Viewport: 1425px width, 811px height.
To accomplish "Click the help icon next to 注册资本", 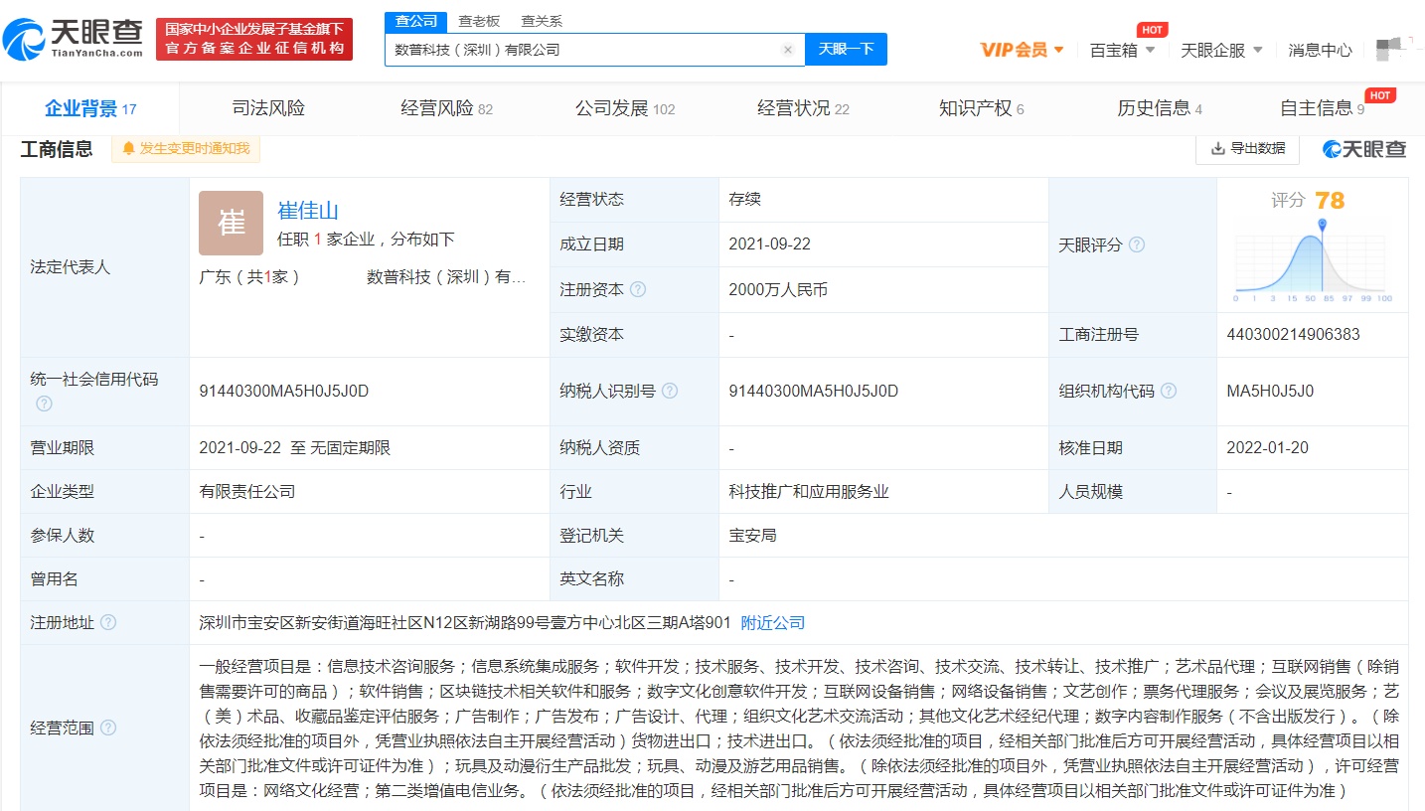I will [638, 289].
